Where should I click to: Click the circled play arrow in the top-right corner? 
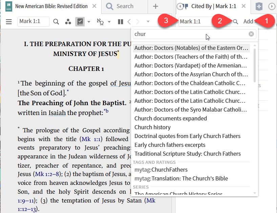point(271,6)
